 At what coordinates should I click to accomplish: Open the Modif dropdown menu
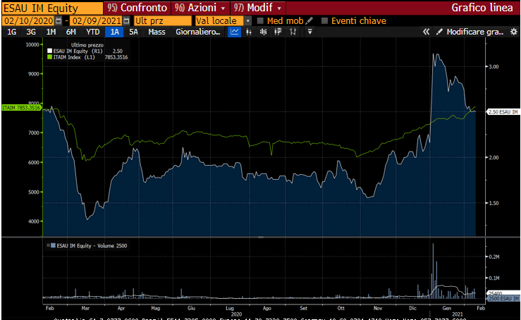point(258,8)
